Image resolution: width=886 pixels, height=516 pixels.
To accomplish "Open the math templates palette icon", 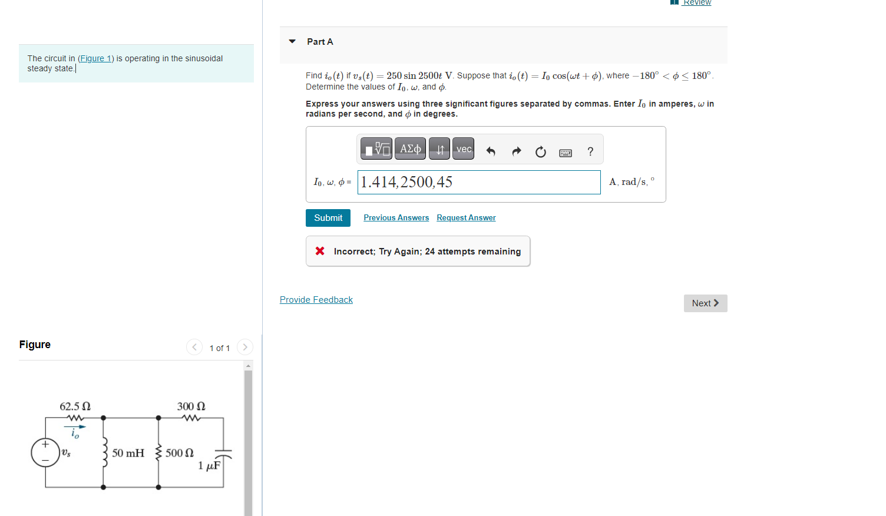I will coord(376,148).
